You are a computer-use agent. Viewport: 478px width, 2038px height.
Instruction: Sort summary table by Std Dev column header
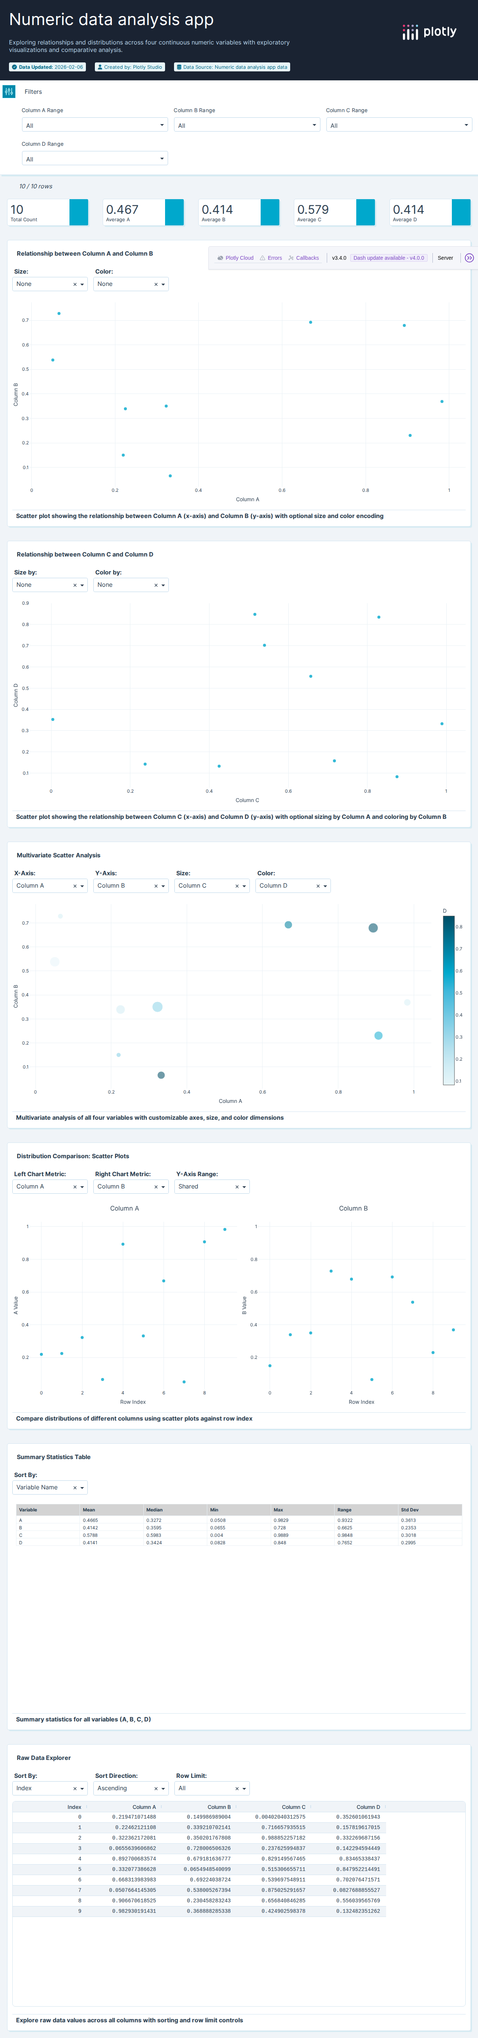pos(431,1510)
